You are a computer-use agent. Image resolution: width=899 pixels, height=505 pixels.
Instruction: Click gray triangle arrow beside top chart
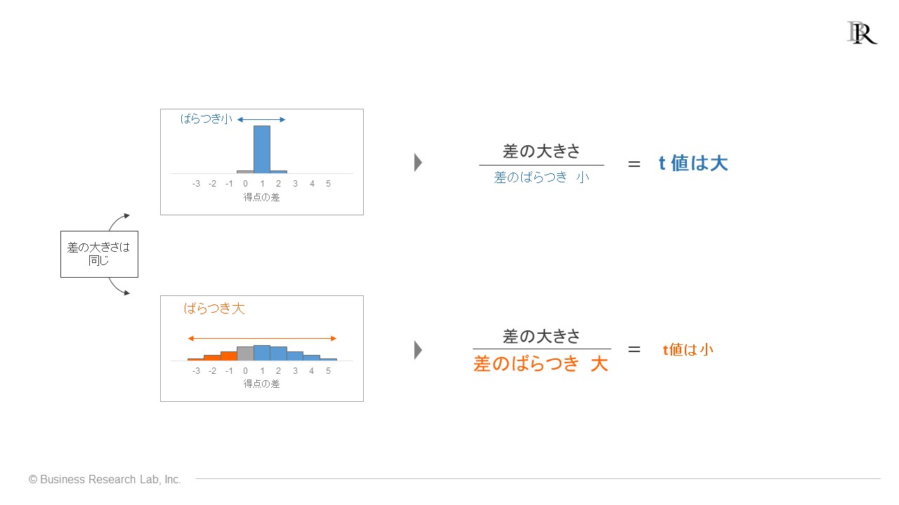coord(418,163)
